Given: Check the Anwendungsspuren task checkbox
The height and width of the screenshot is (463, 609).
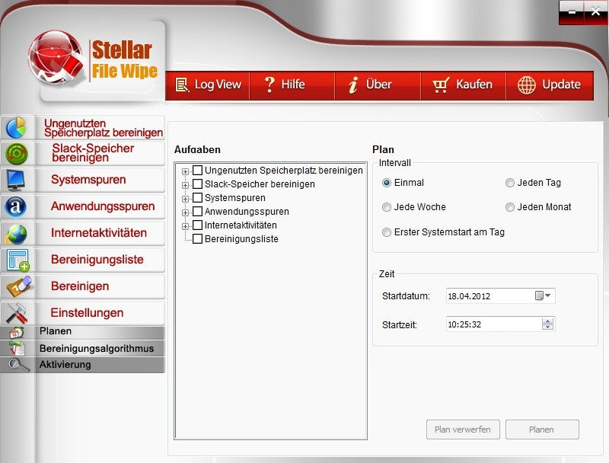Looking at the screenshot, I should pos(197,211).
